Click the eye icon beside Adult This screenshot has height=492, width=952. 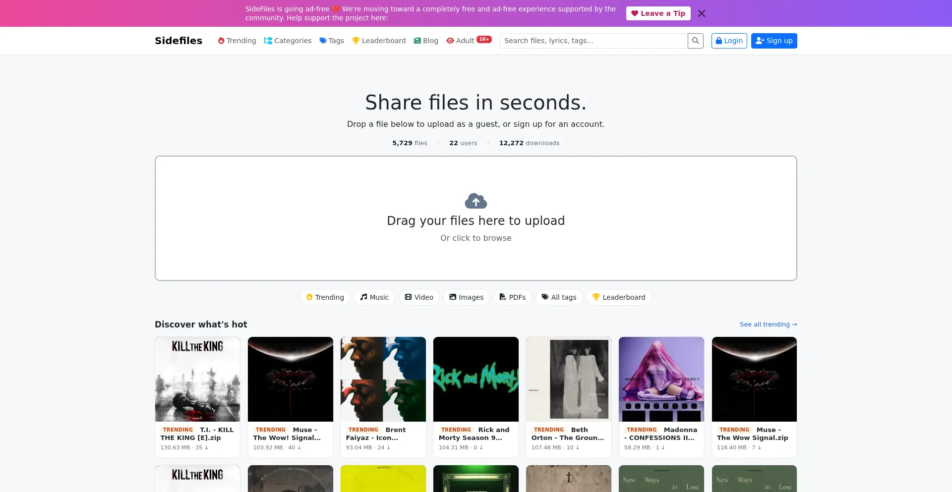[x=450, y=41]
